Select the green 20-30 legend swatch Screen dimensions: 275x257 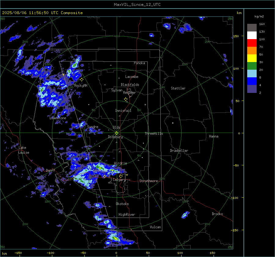coord(252,66)
